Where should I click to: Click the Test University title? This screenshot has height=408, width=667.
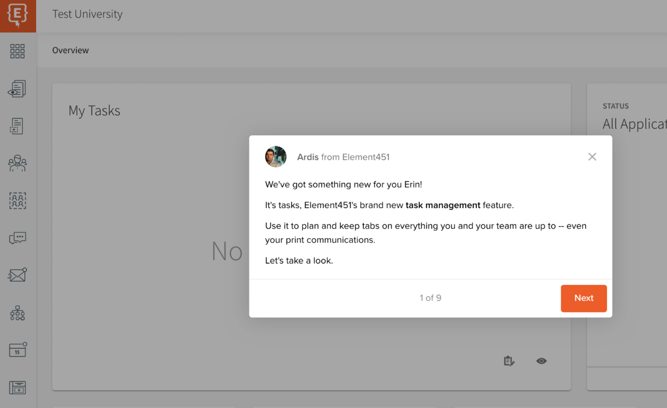click(x=87, y=14)
